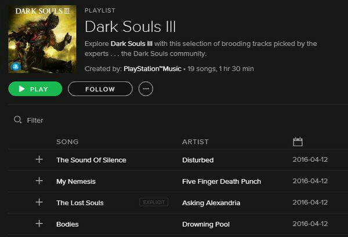The width and height of the screenshot is (348, 237).
Task: Sort tracks by Song column header
Action: point(67,141)
